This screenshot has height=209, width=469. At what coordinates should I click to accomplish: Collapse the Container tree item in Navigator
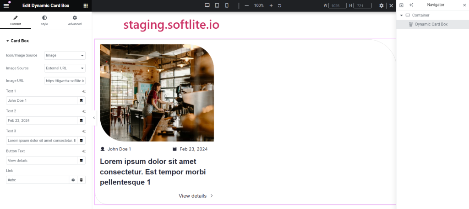pyautogui.click(x=401, y=15)
